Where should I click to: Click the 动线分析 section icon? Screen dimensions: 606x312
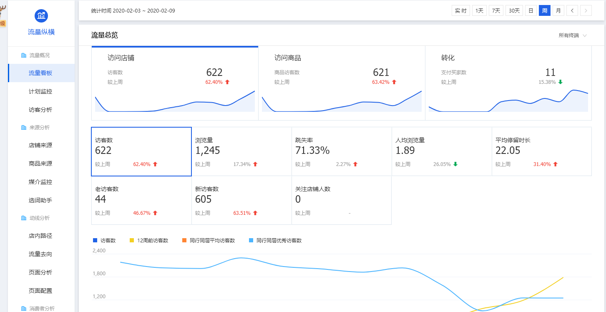point(24,218)
